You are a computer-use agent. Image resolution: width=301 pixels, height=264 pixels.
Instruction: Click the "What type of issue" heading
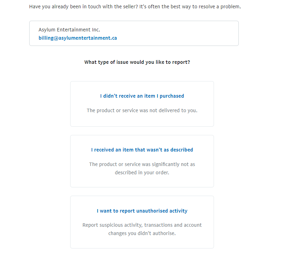pyautogui.click(x=137, y=62)
